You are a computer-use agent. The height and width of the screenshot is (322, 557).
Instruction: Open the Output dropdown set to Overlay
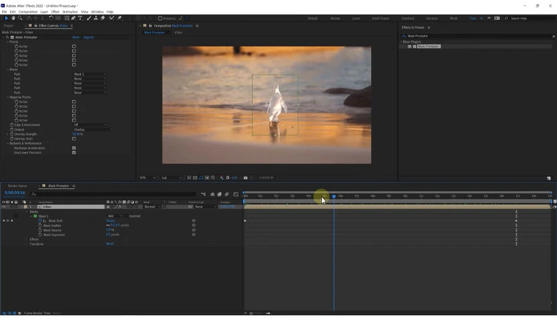pos(93,130)
